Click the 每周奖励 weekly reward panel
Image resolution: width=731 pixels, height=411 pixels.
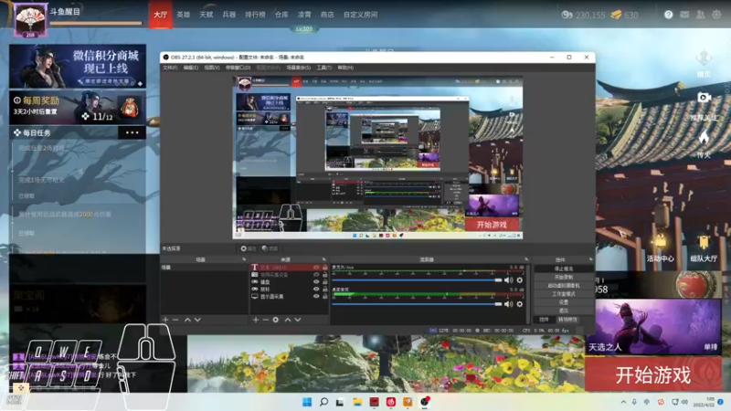(78, 108)
